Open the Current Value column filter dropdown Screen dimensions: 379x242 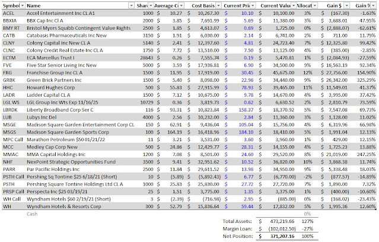point(294,5)
